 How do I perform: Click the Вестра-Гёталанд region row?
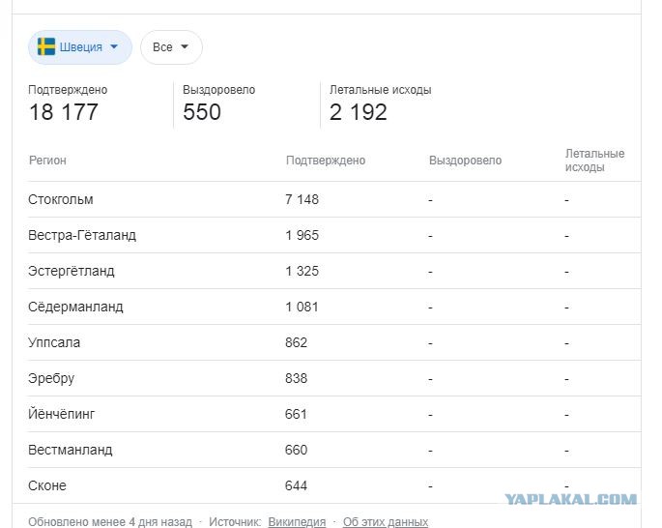[334, 235]
